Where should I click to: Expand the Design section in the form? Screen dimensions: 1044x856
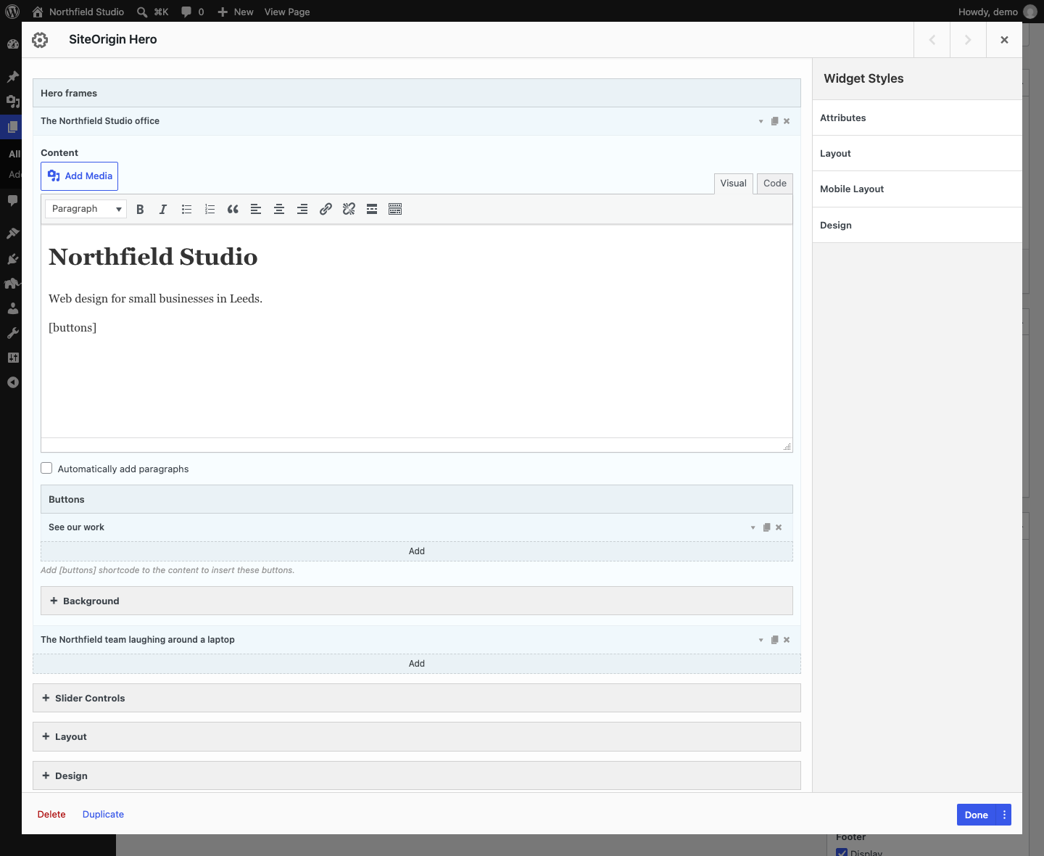point(417,775)
